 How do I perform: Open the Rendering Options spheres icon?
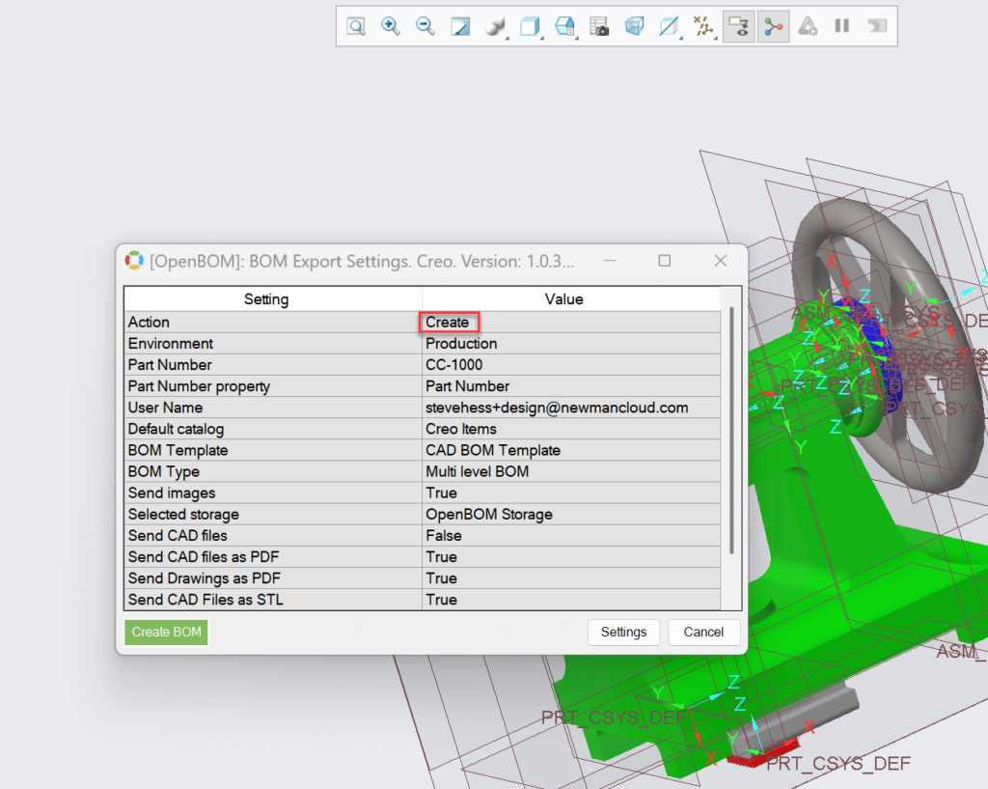(x=495, y=26)
